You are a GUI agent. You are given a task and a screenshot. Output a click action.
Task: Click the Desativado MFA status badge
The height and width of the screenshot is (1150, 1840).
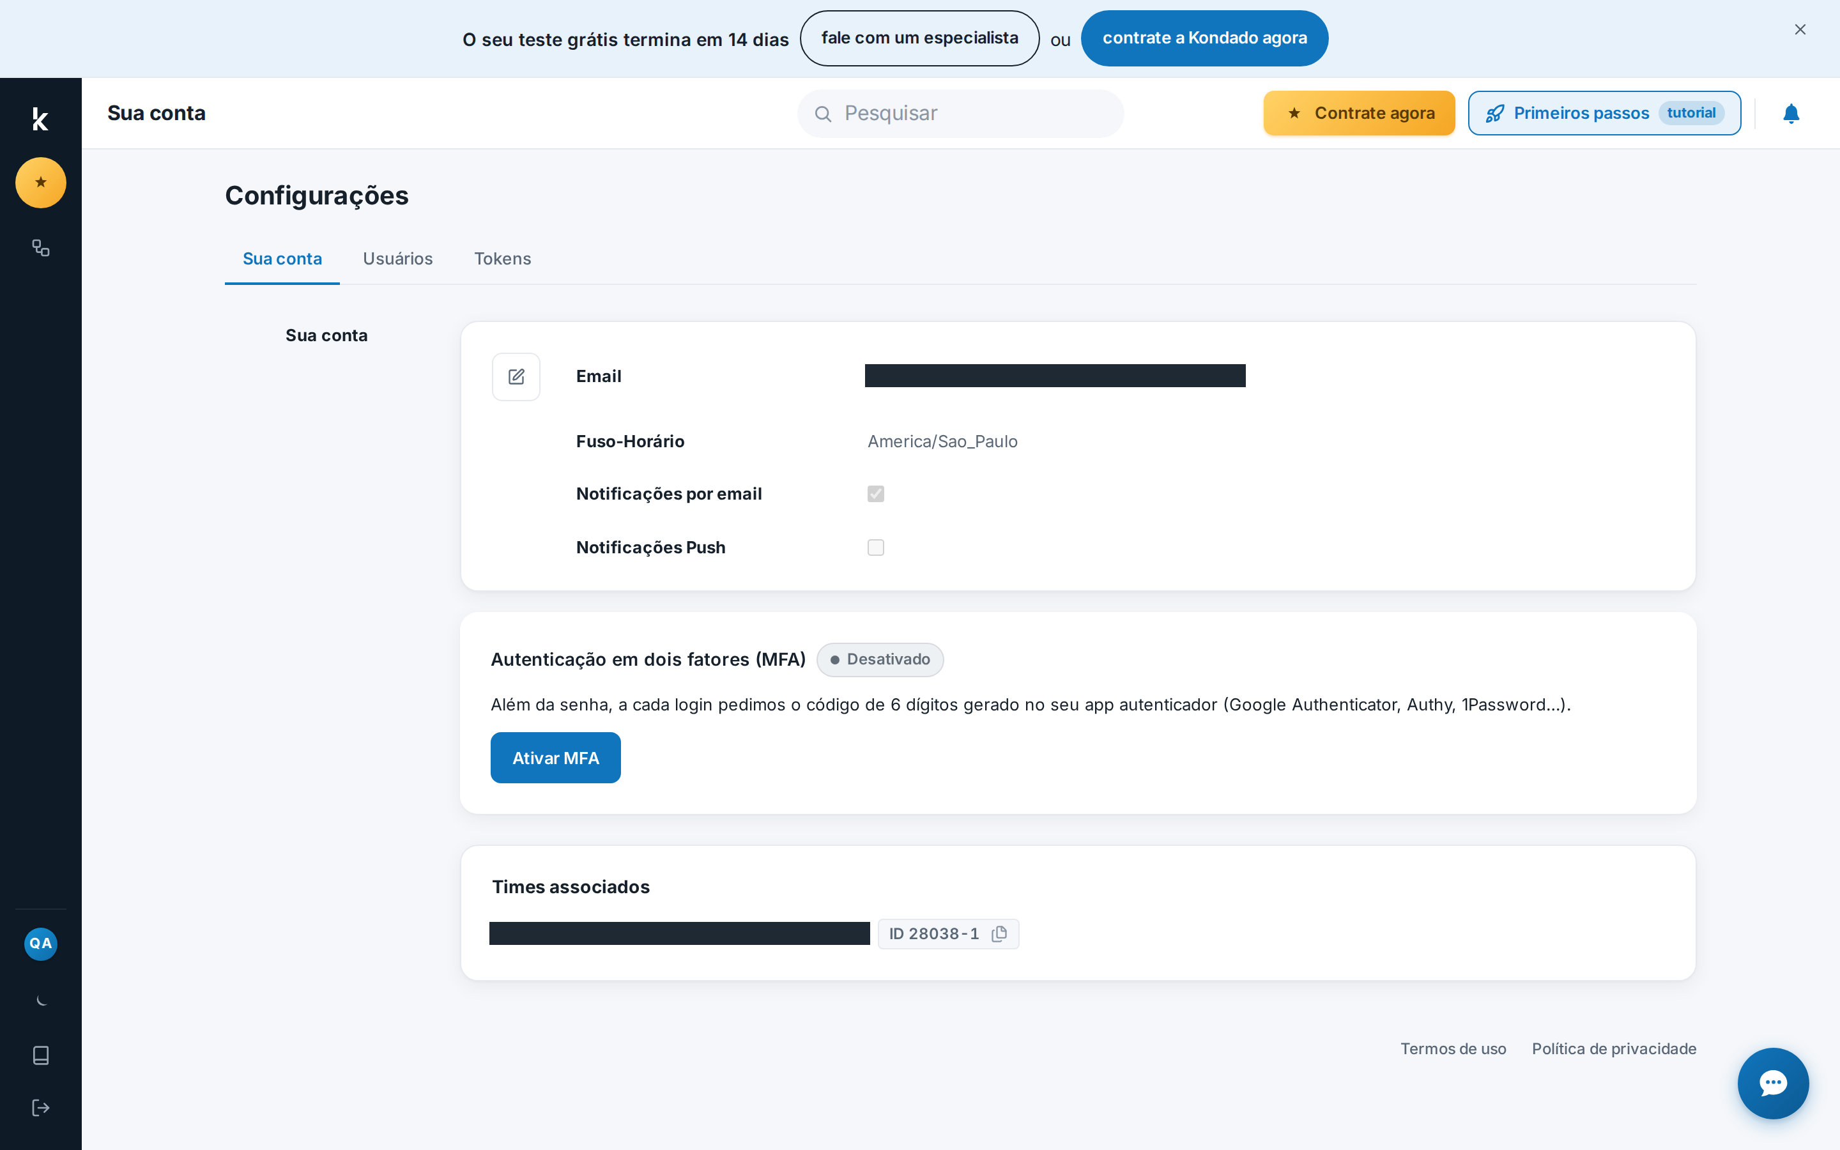point(880,659)
